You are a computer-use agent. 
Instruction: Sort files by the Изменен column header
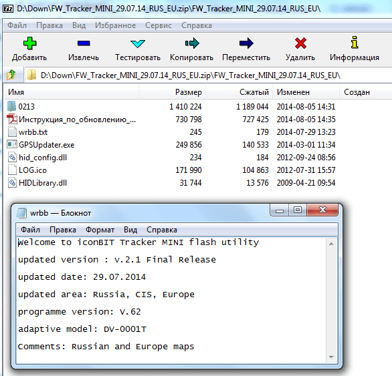click(306, 92)
